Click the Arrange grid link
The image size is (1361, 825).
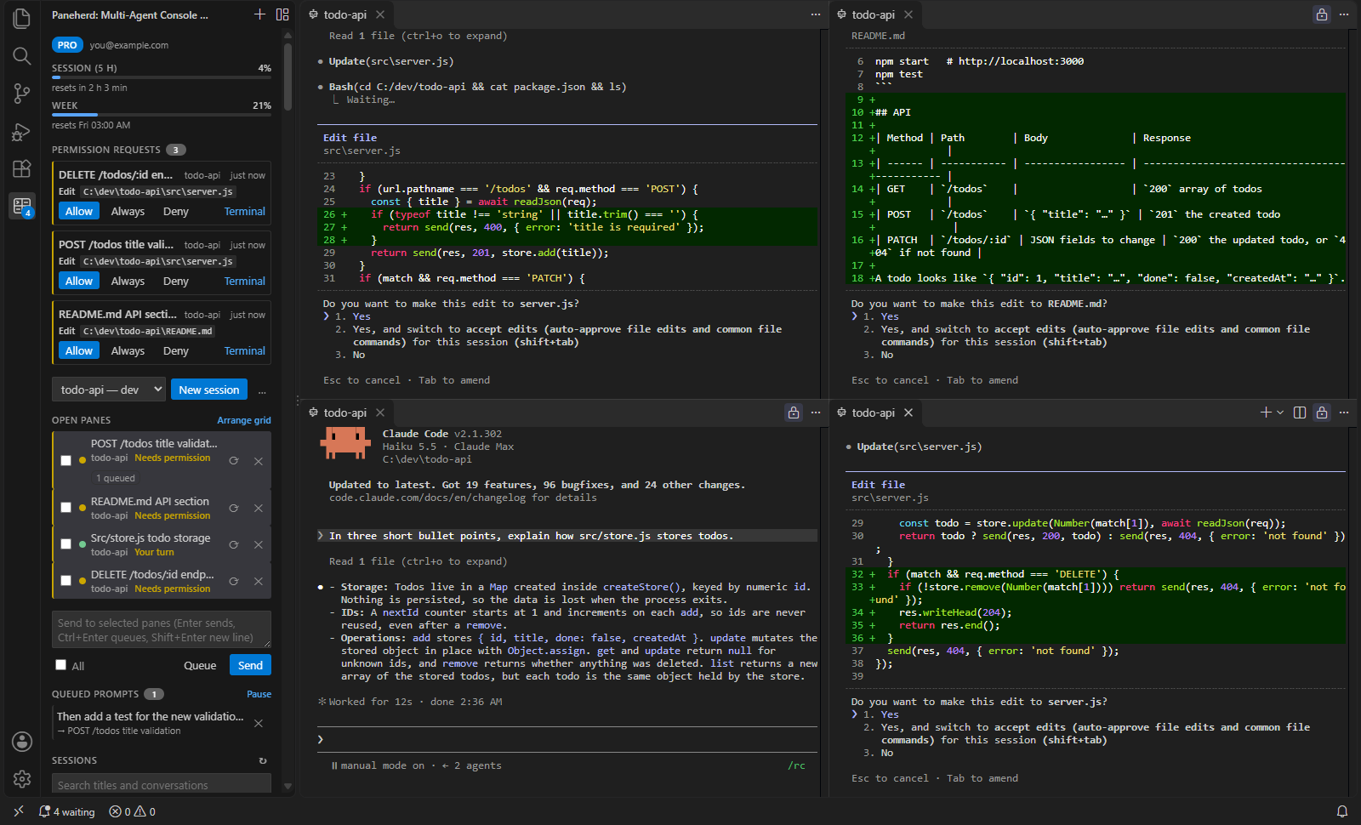(244, 420)
